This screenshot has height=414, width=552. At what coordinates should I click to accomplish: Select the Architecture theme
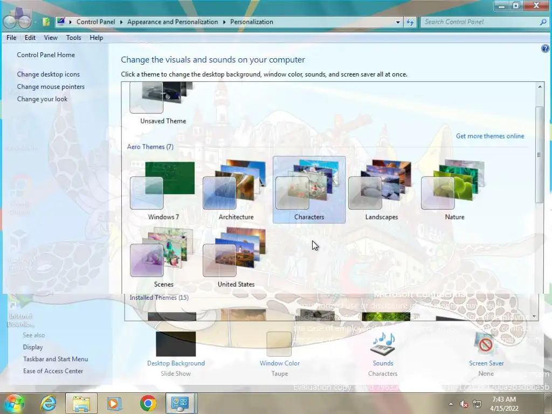coord(236,190)
